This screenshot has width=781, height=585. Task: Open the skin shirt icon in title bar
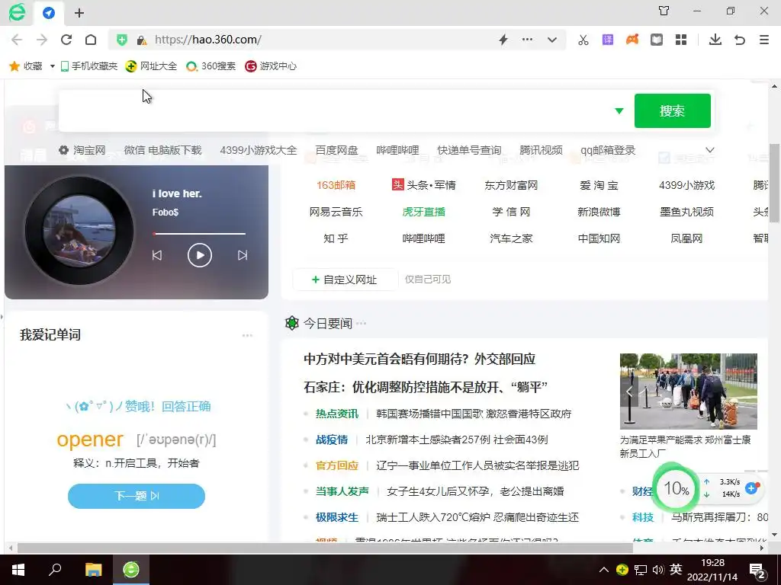point(664,11)
